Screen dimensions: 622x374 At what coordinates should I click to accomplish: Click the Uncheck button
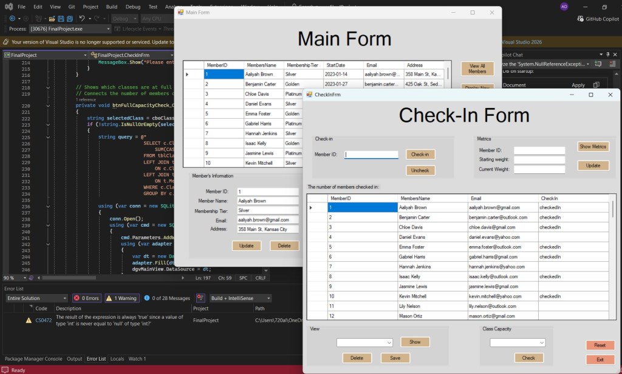point(420,170)
